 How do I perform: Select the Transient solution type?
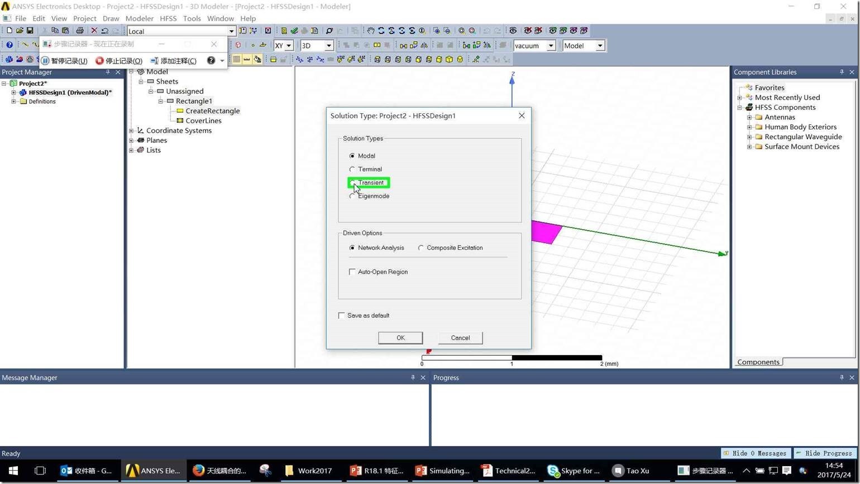pyautogui.click(x=368, y=182)
